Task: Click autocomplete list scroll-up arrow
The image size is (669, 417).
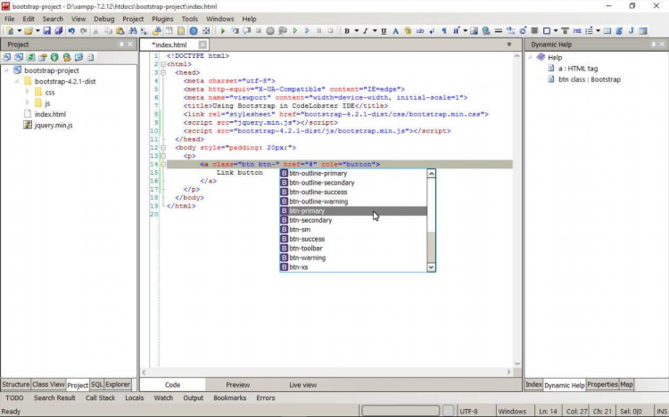Action: (431, 173)
